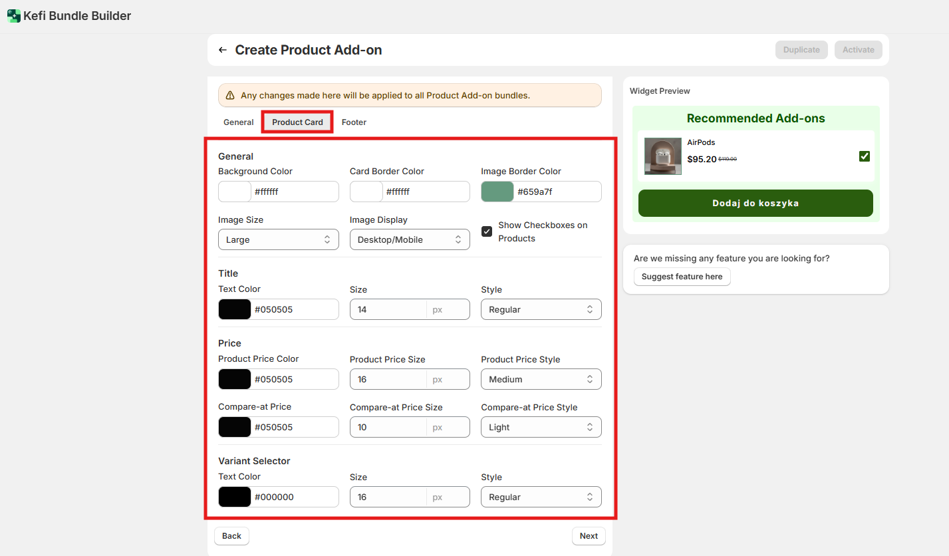Screen dimensions: 949x556
Task: Toggle the AirPods checkbox in widget preview
Action: [x=864, y=156]
